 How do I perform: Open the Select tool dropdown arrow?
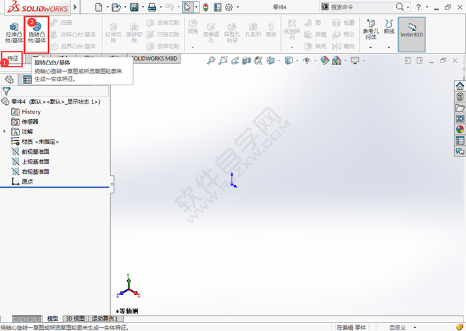(196, 7)
